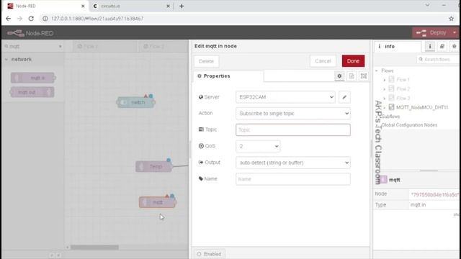View site information icon in address bar
This screenshot has height=259, width=461.
coord(45,19)
